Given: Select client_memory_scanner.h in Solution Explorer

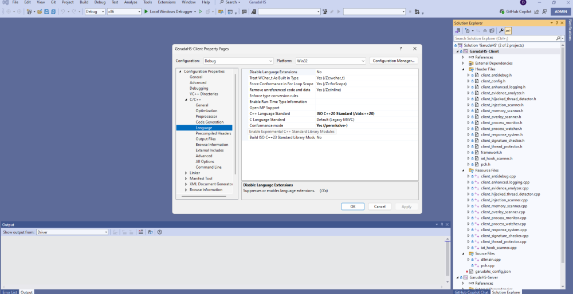Looking at the screenshot, I should tap(502, 110).
